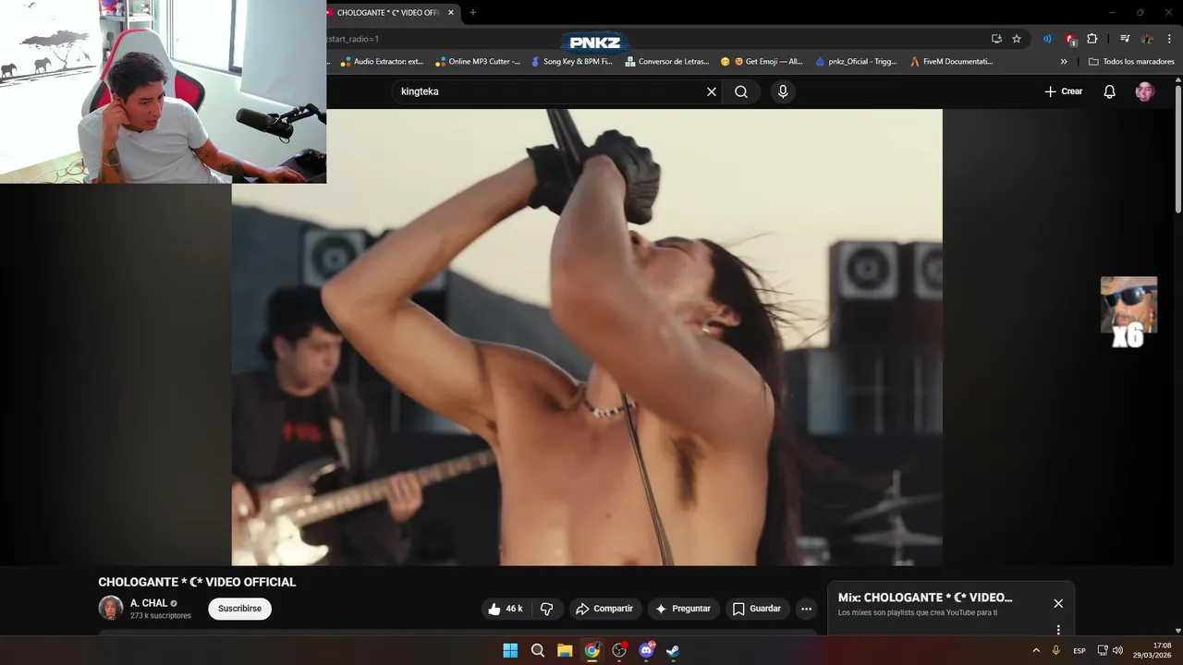Open the mix panel vertical options menu

[x=1058, y=629]
